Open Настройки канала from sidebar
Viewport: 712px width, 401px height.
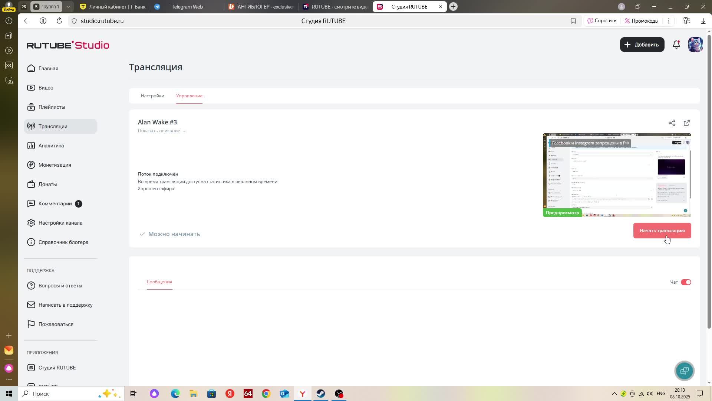60,223
